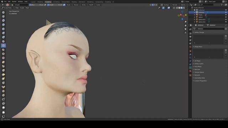
Task: Open the Options popover
Action: pyautogui.click(x=184, y=5)
